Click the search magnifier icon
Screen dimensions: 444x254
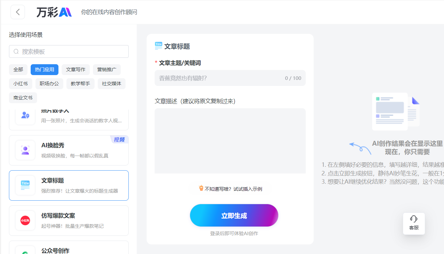(16, 51)
